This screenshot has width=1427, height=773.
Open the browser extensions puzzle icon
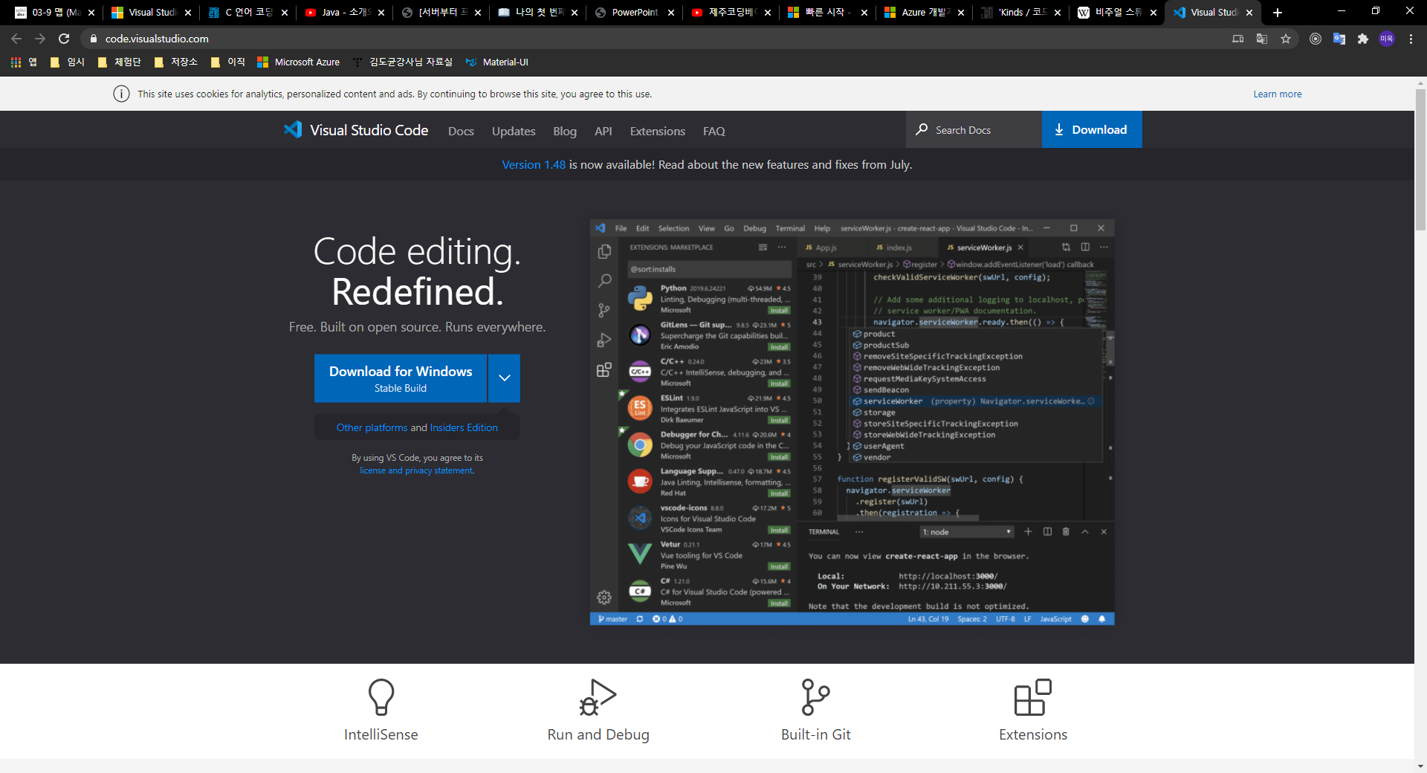(1363, 39)
